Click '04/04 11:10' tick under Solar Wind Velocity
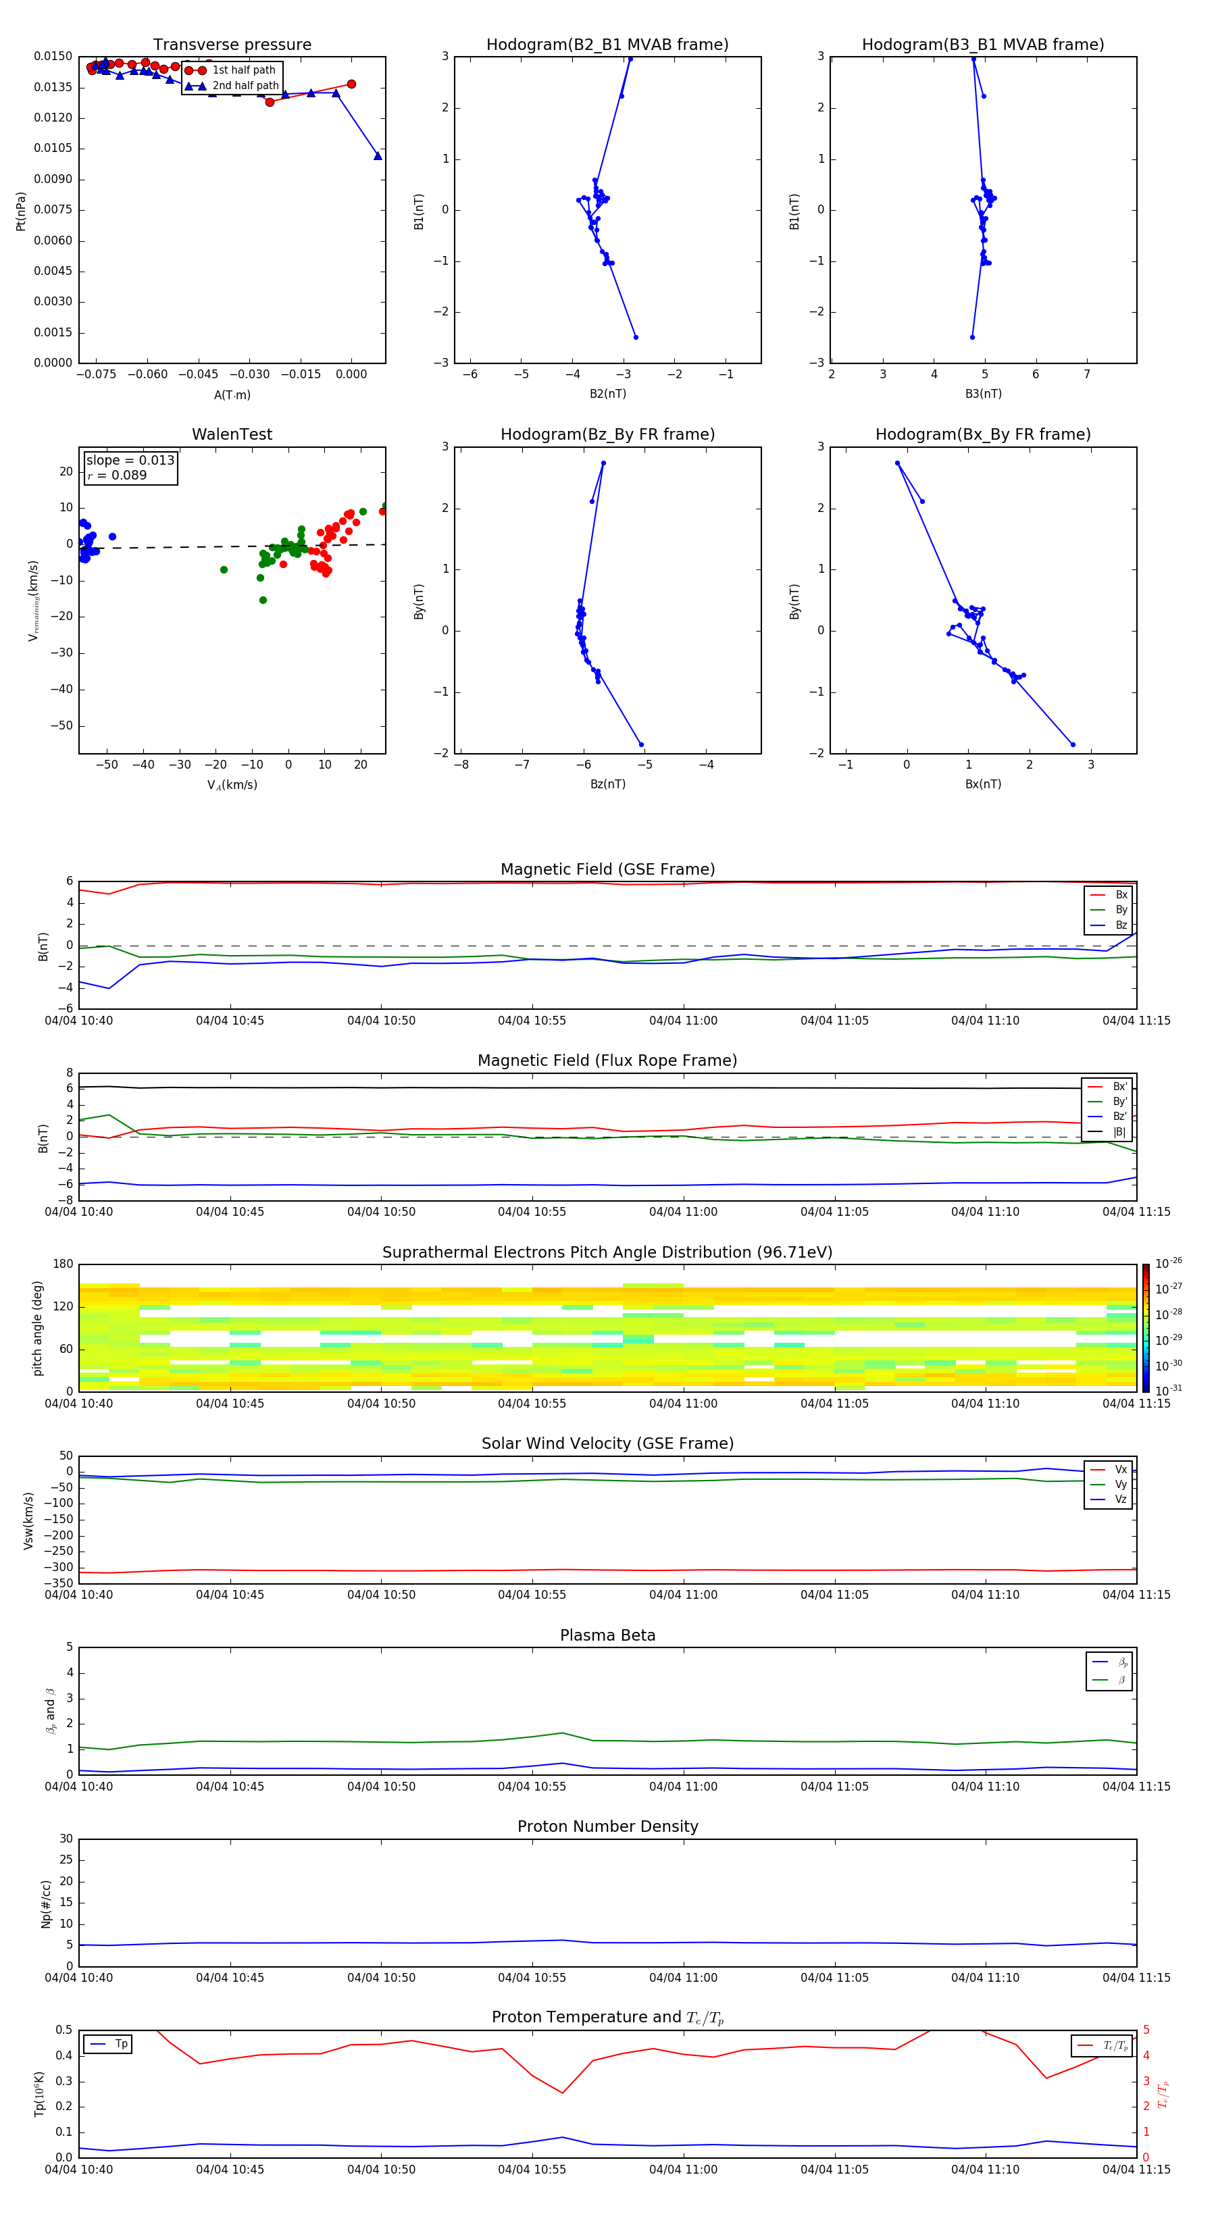The width and height of the screenshot is (1216, 2229). 985,1595
